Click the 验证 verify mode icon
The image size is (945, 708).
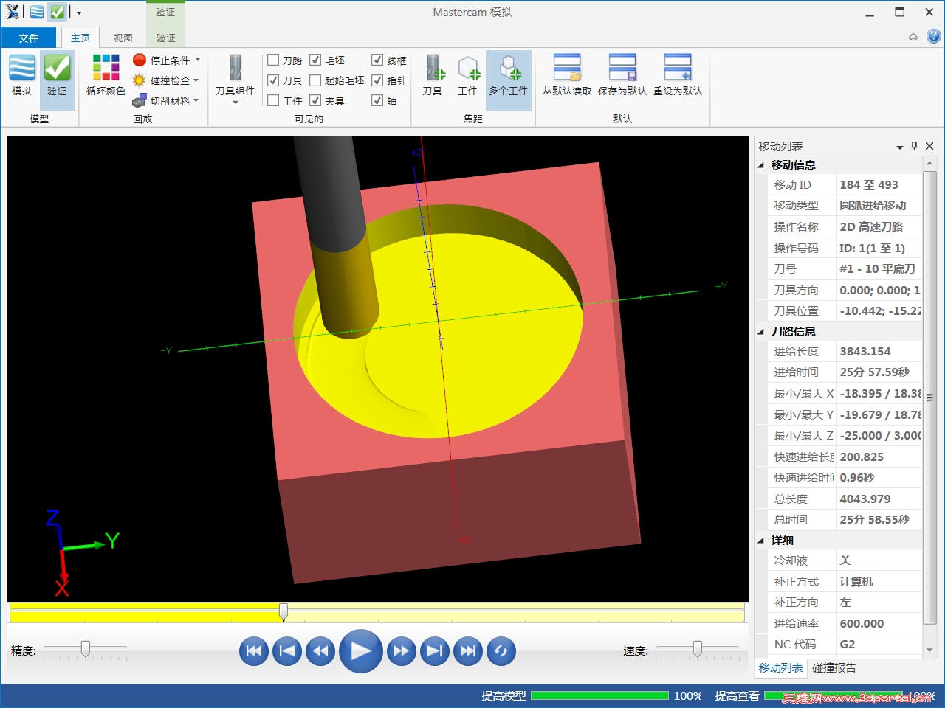[x=57, y=68]
